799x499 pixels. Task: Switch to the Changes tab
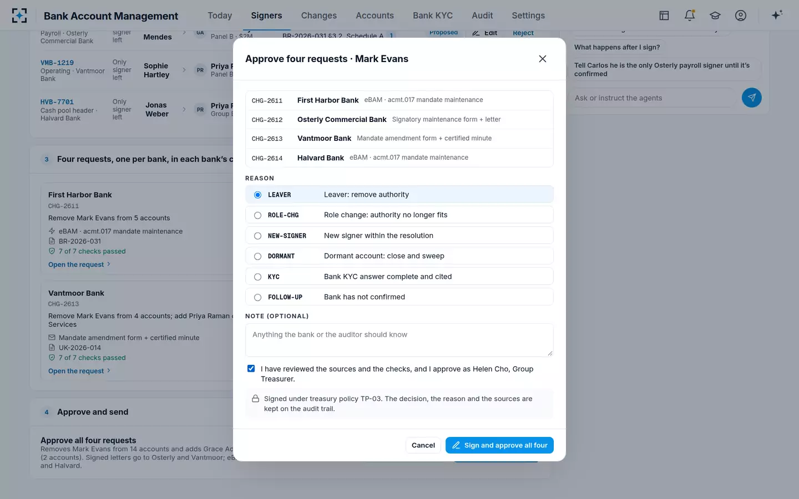pos(319,16)
